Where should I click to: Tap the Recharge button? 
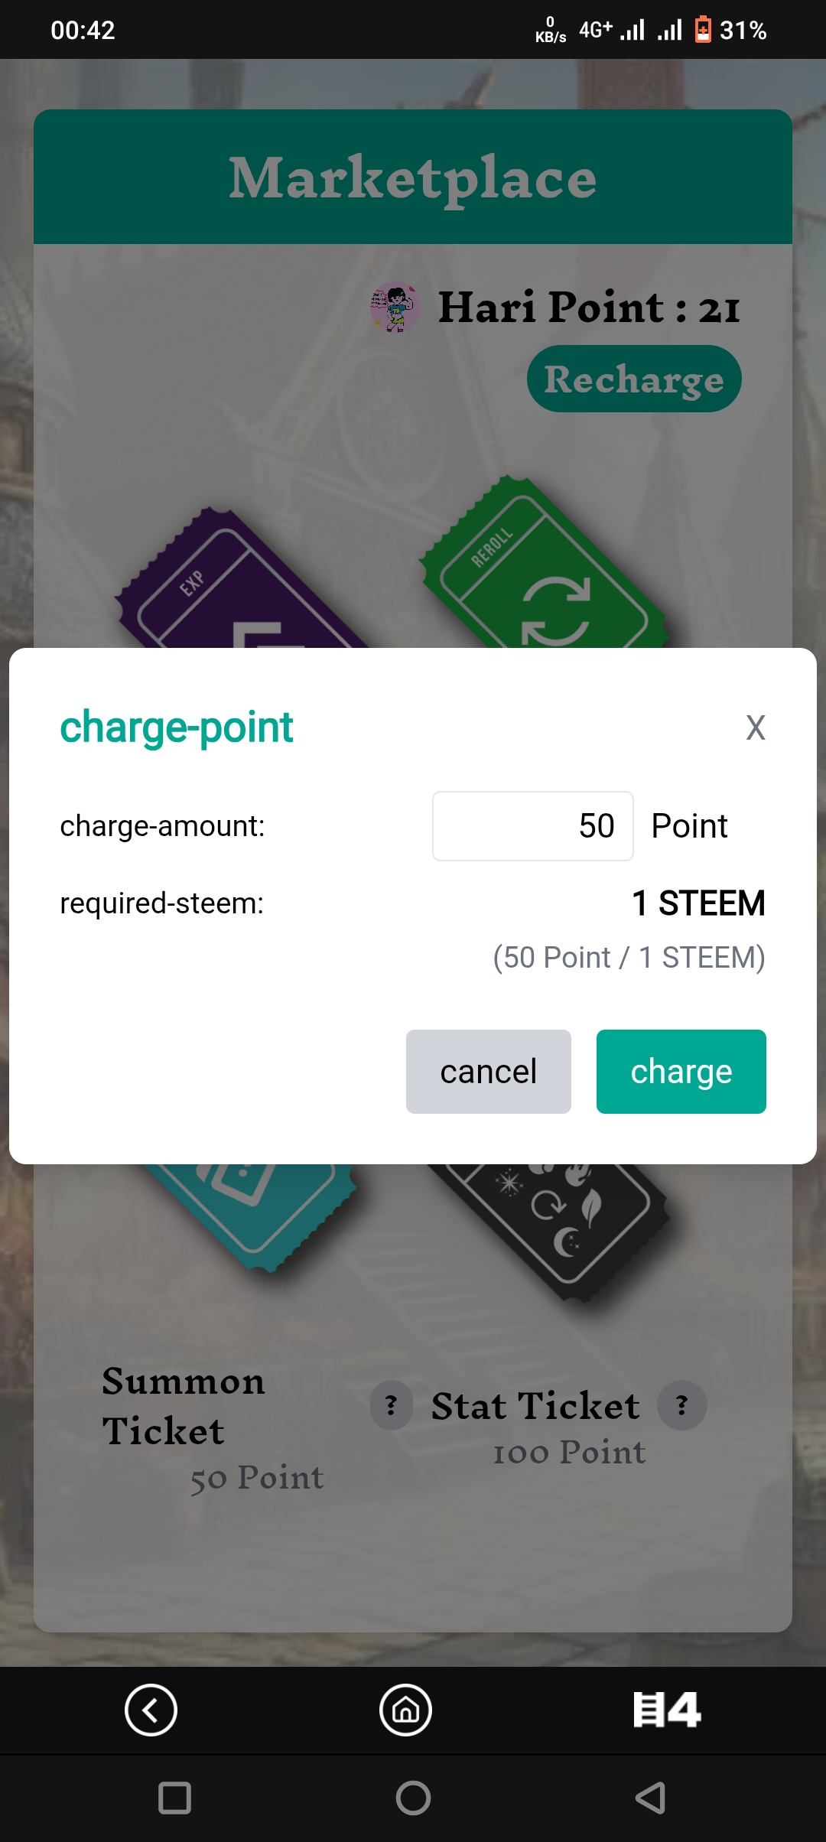[x=634, y=379]
